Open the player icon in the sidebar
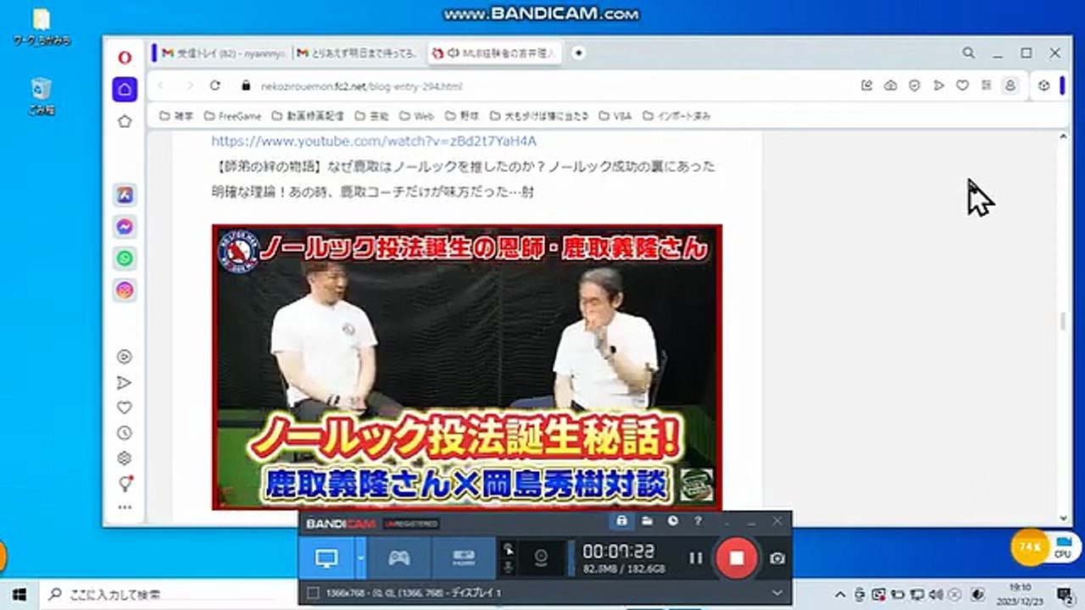This screenshot has width=1085, height=610. 125,357
